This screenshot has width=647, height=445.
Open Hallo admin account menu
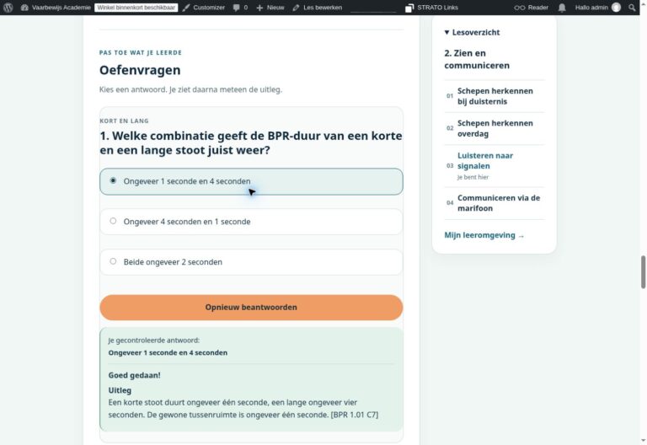(x=597, y=8)
